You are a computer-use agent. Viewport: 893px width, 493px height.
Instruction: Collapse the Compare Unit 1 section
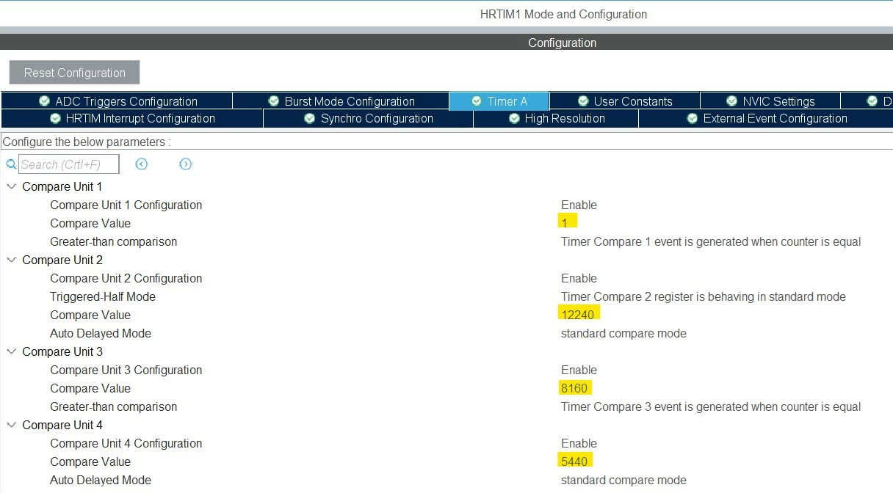click(x=11, y=186)
